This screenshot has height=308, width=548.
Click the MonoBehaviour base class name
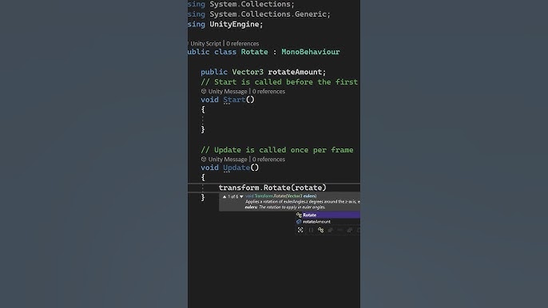pyautogui.click(x=310, y=52)
